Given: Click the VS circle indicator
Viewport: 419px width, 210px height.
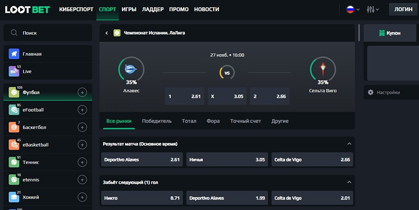Looking at the screenshot, I should coord(227,73).
